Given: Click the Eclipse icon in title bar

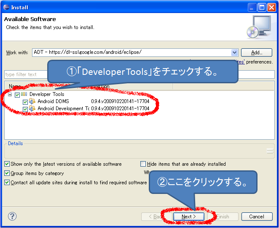Looking at the screenshot, I should point(6,7).
